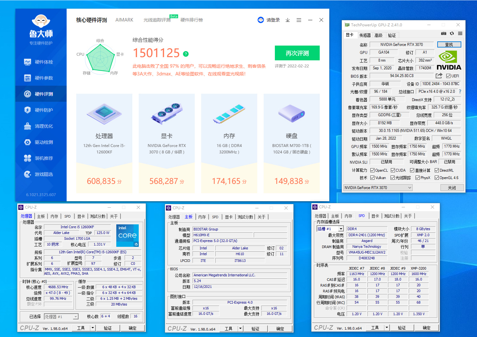Toggle the 直接计算 checkbox
The width and height of the screenshot is (477, 337).
[412, 170]
